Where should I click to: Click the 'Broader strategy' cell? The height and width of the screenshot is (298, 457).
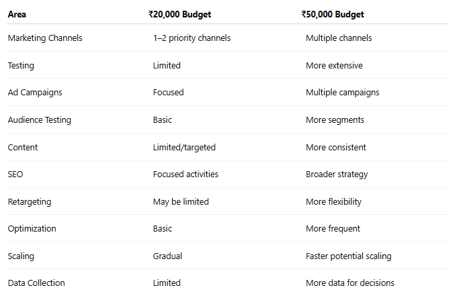(x=337, y=175)
